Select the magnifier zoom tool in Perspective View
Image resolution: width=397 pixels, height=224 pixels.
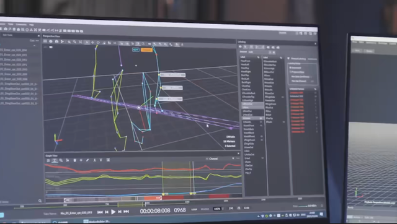69,42
